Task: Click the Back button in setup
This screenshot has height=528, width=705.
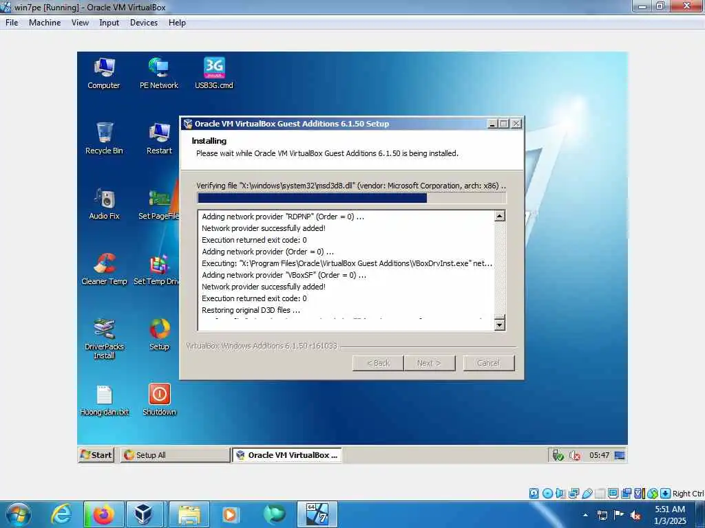Action: pos(378,363)
